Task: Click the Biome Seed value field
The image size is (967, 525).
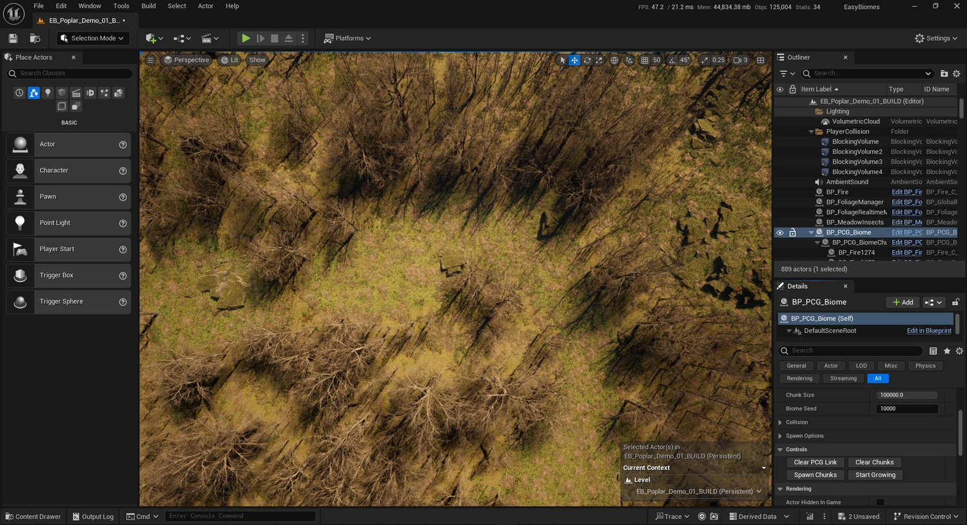Action: [x=906, y=408]
